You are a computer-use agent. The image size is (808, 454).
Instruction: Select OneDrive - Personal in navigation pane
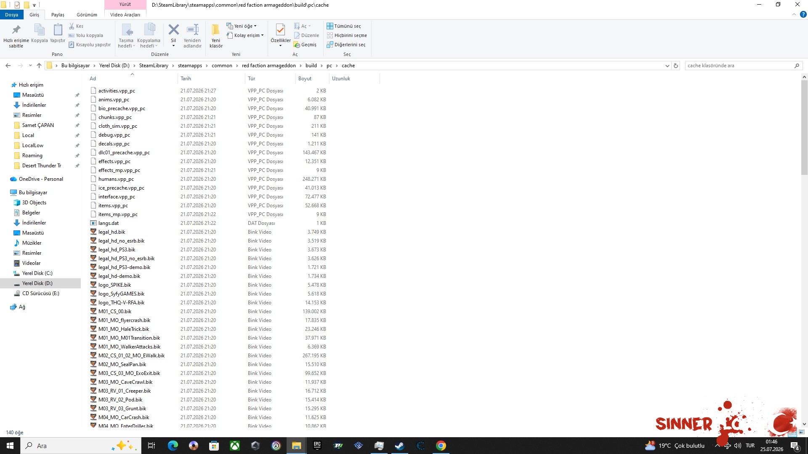click(x=41, y=179)
